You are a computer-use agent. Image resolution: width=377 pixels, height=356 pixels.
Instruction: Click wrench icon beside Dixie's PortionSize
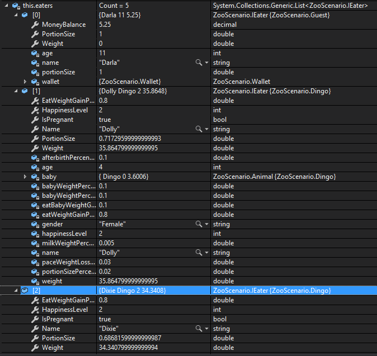pyautogui.click(x=35, y=338)
